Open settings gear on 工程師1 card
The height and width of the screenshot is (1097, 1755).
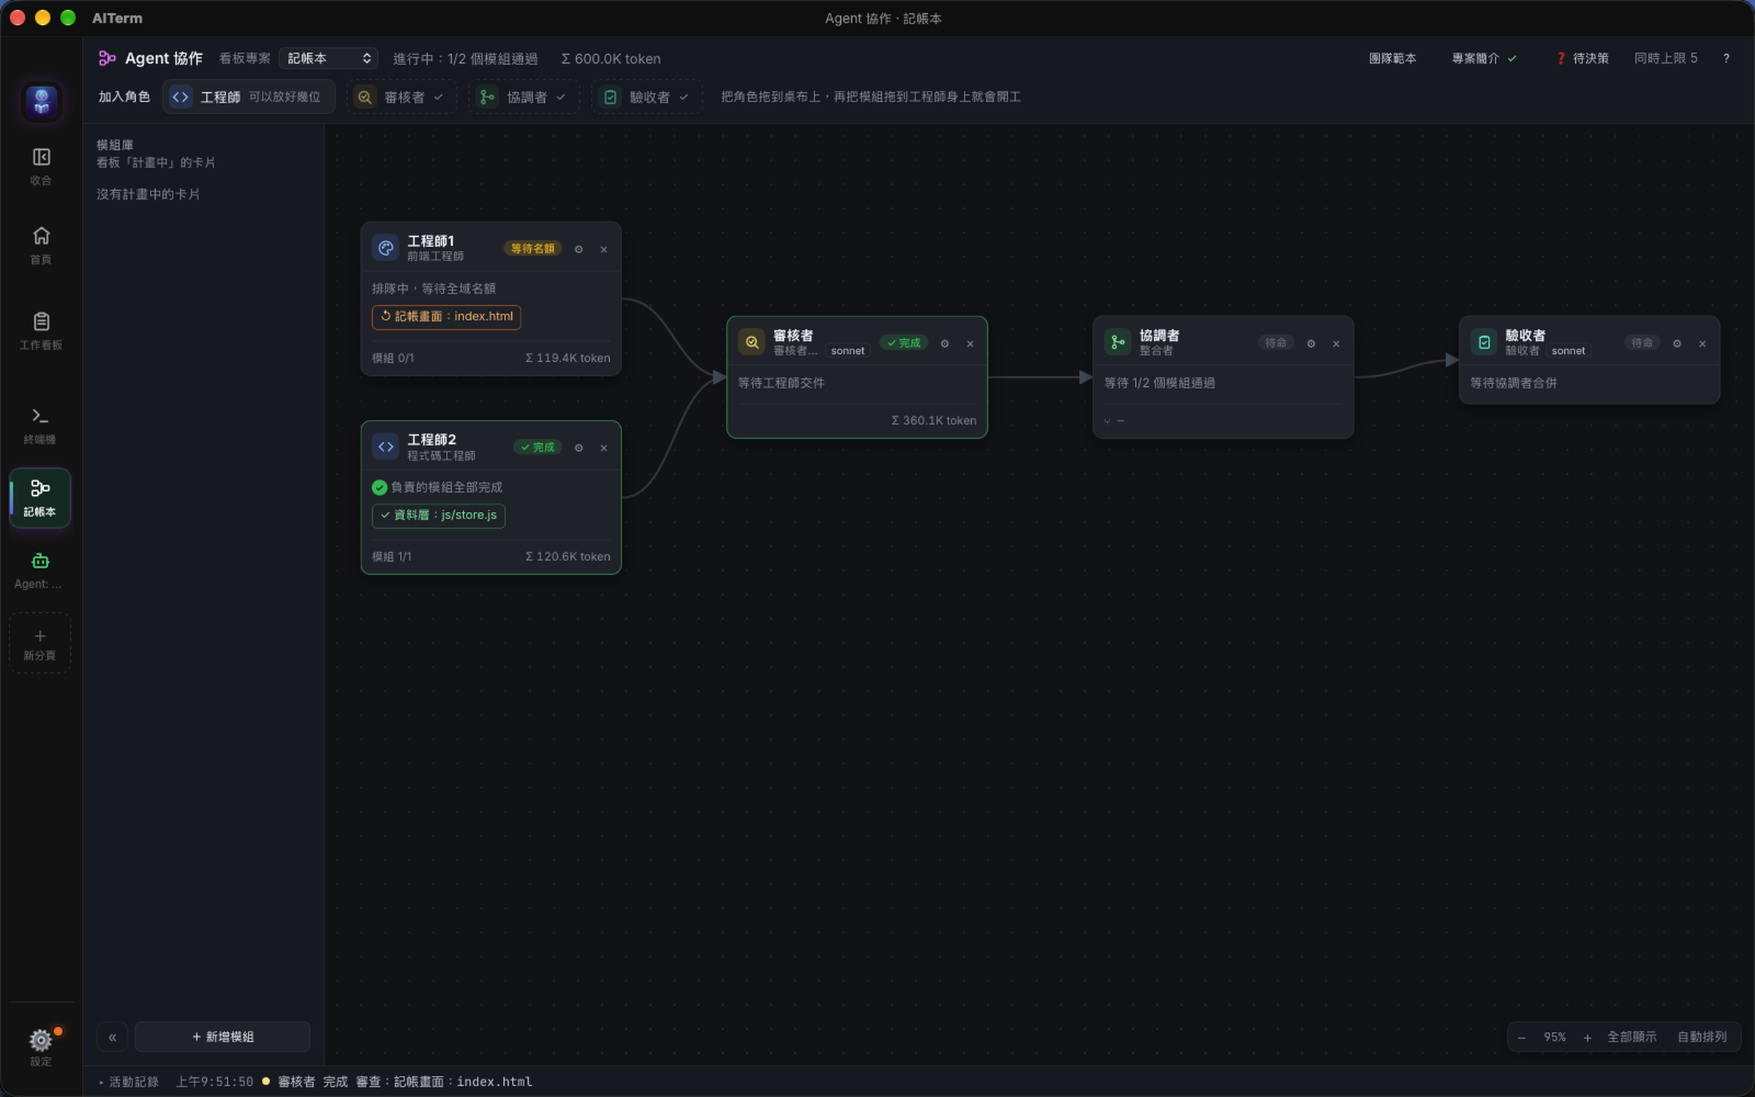(x=578, y=249)
